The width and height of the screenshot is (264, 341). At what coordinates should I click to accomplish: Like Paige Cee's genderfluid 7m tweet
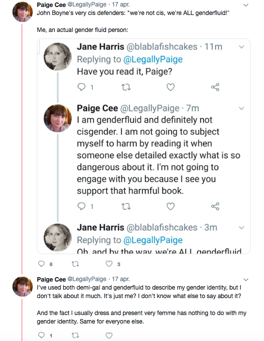[x=170, y=206]
